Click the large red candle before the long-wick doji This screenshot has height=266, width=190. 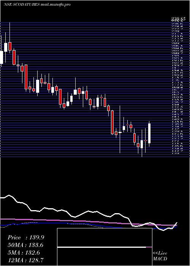pyautogui.click(x=112, y=122)
